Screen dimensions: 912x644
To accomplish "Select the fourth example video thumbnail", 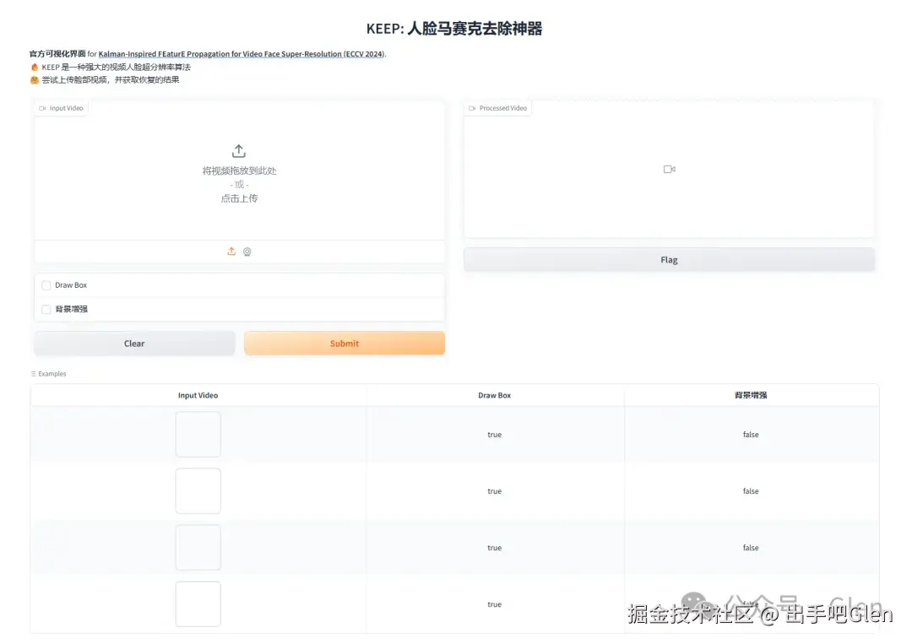I will click(x=198, y=603).
